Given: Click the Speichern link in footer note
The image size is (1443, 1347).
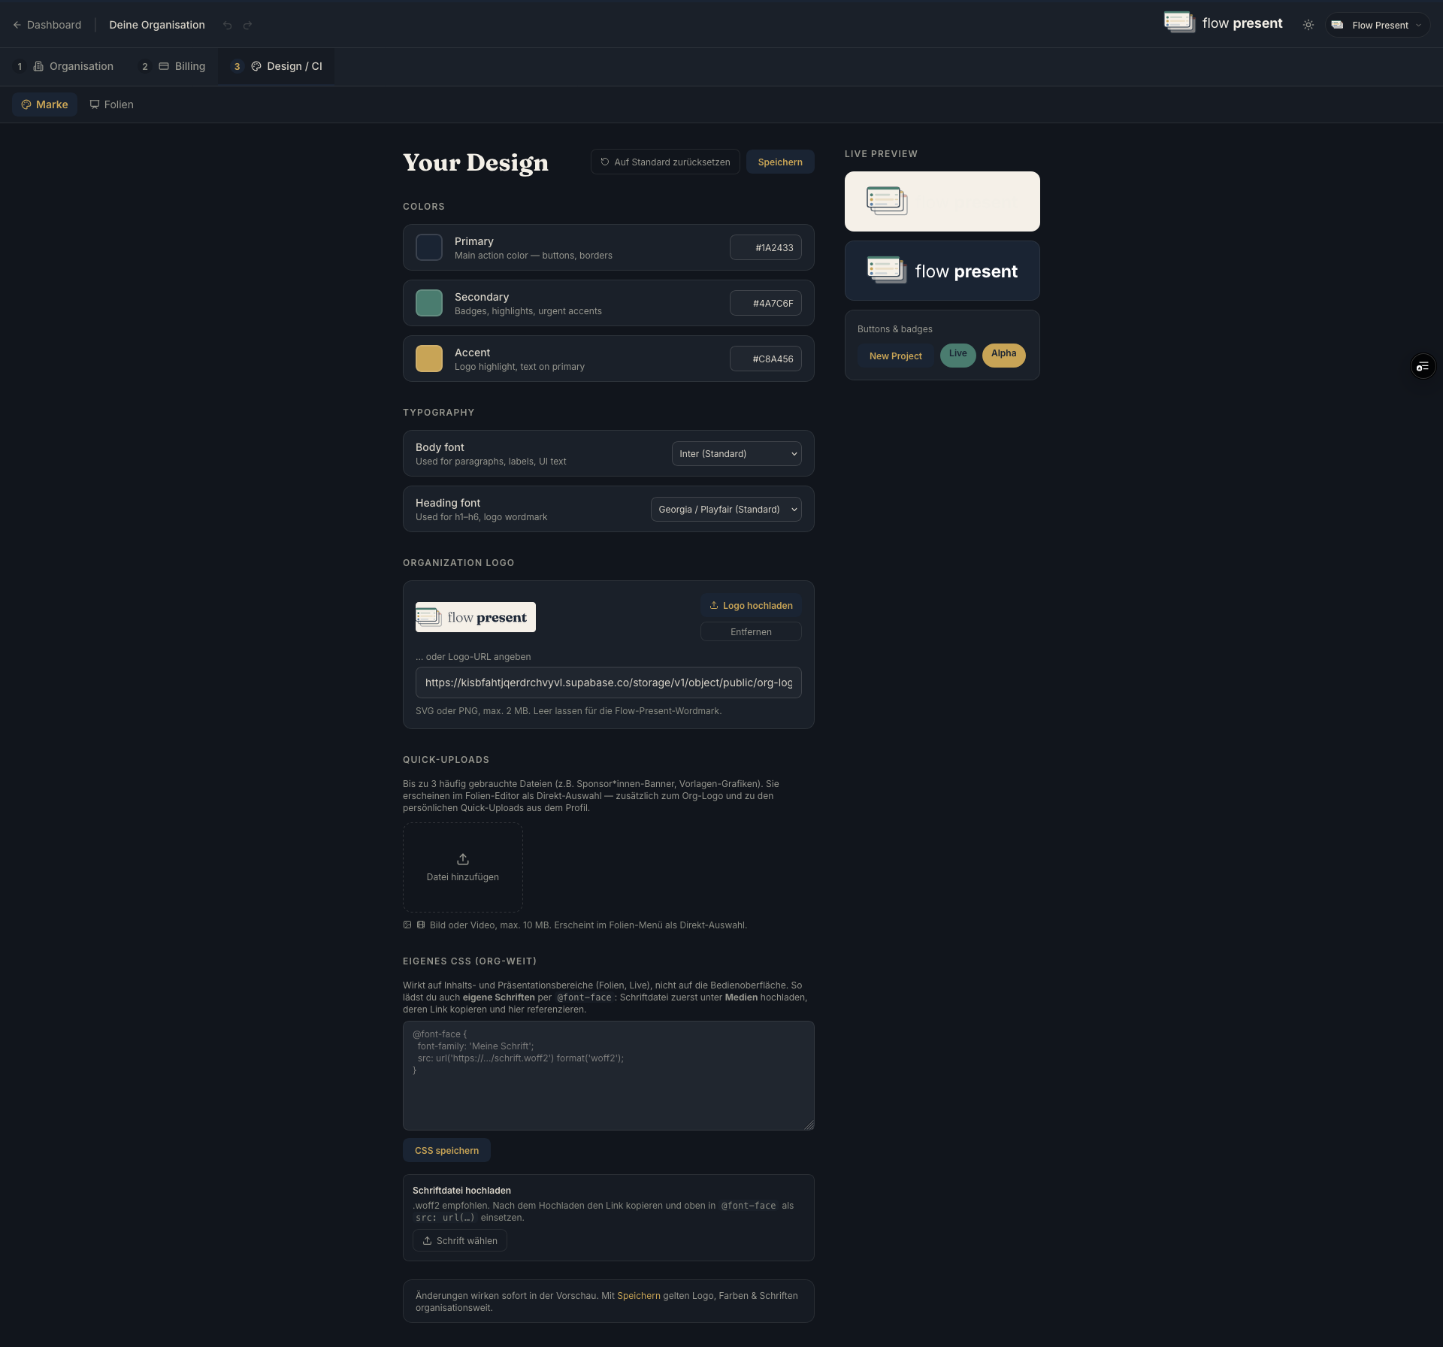Looking at the screenshot, I should tap(639, 1295).
